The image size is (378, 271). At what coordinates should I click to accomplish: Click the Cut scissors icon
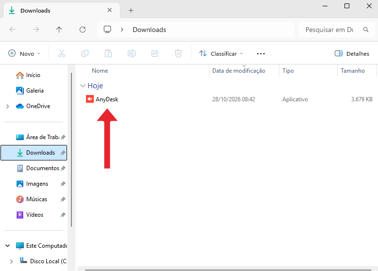coord(62,53)
